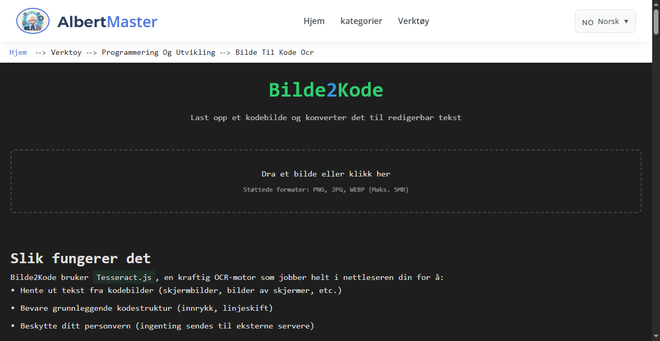This screenshot has width=660, height=341.
Task: Click the Hjem breadcrumb link
Action: [x=18, y=52]
